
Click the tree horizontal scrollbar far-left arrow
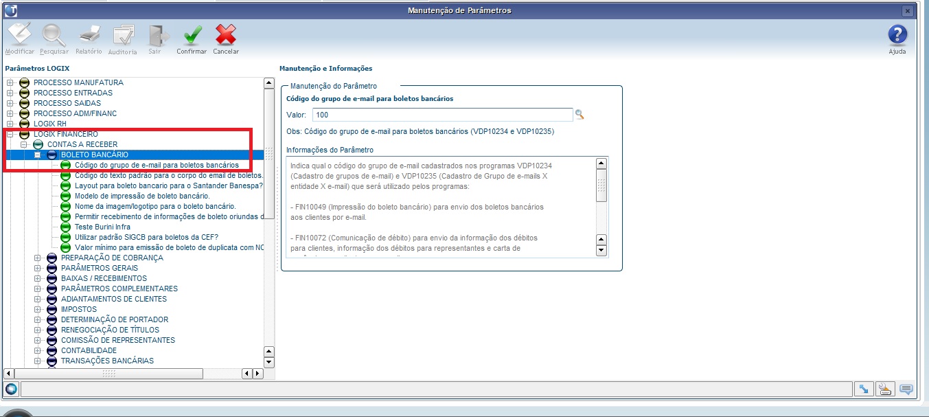point(9,374)
